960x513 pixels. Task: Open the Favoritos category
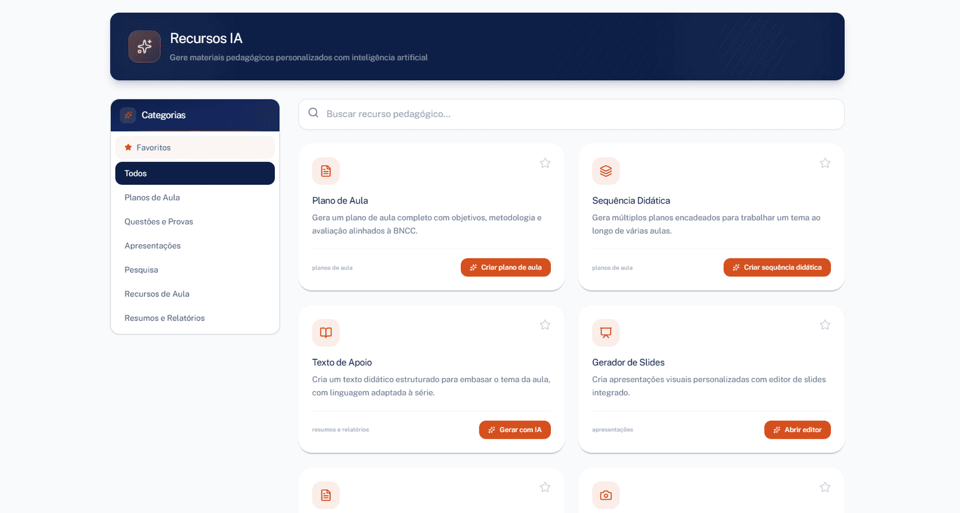(195, 148)
